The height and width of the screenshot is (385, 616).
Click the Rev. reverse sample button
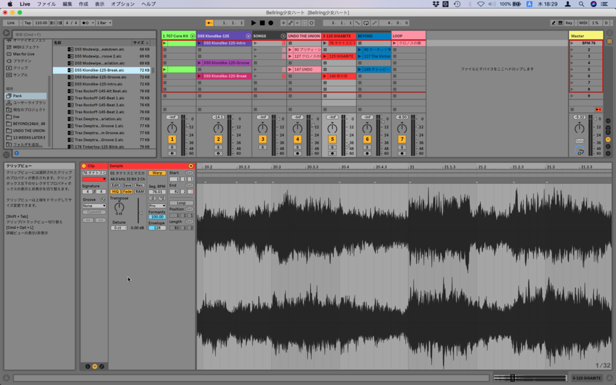pos(140,185)
